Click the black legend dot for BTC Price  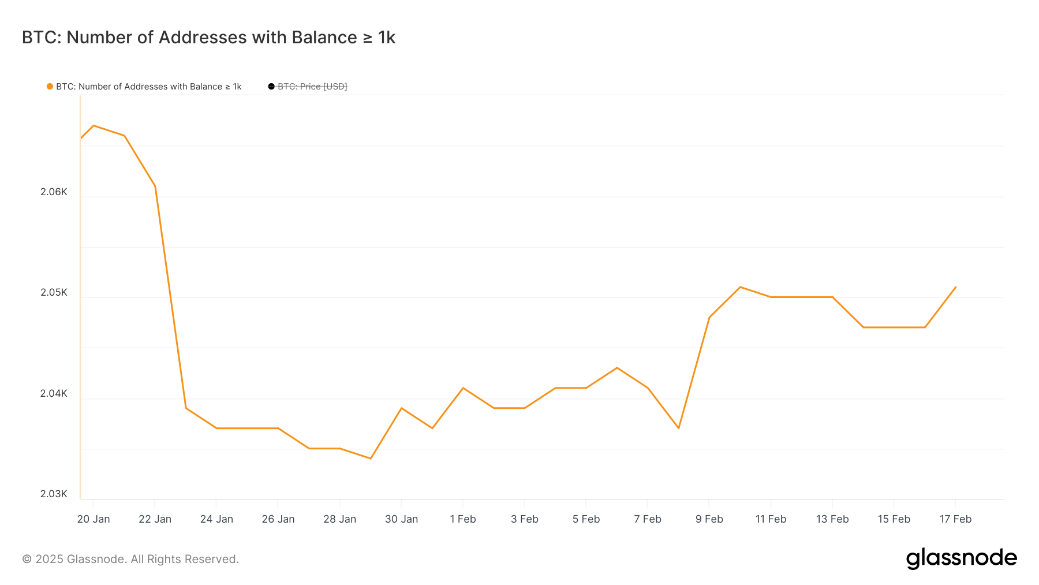[271, 87]
